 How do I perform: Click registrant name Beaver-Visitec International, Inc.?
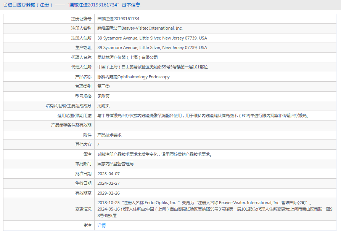click(x=140, y=28)
